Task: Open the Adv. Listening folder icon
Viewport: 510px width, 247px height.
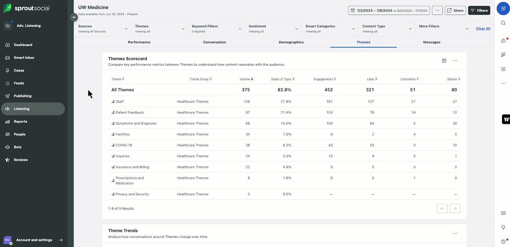Action: pos(8,26)
